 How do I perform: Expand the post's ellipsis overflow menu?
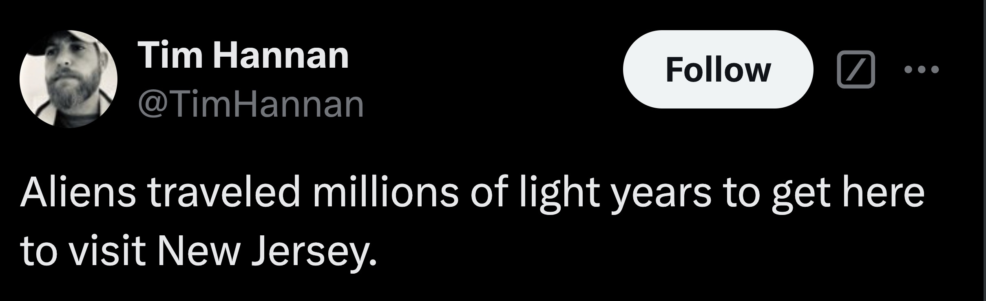921,70
